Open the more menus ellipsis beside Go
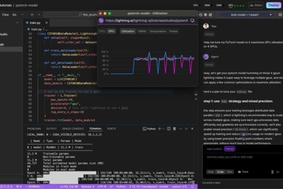283x189 pixels. click(x=23, y=15)
